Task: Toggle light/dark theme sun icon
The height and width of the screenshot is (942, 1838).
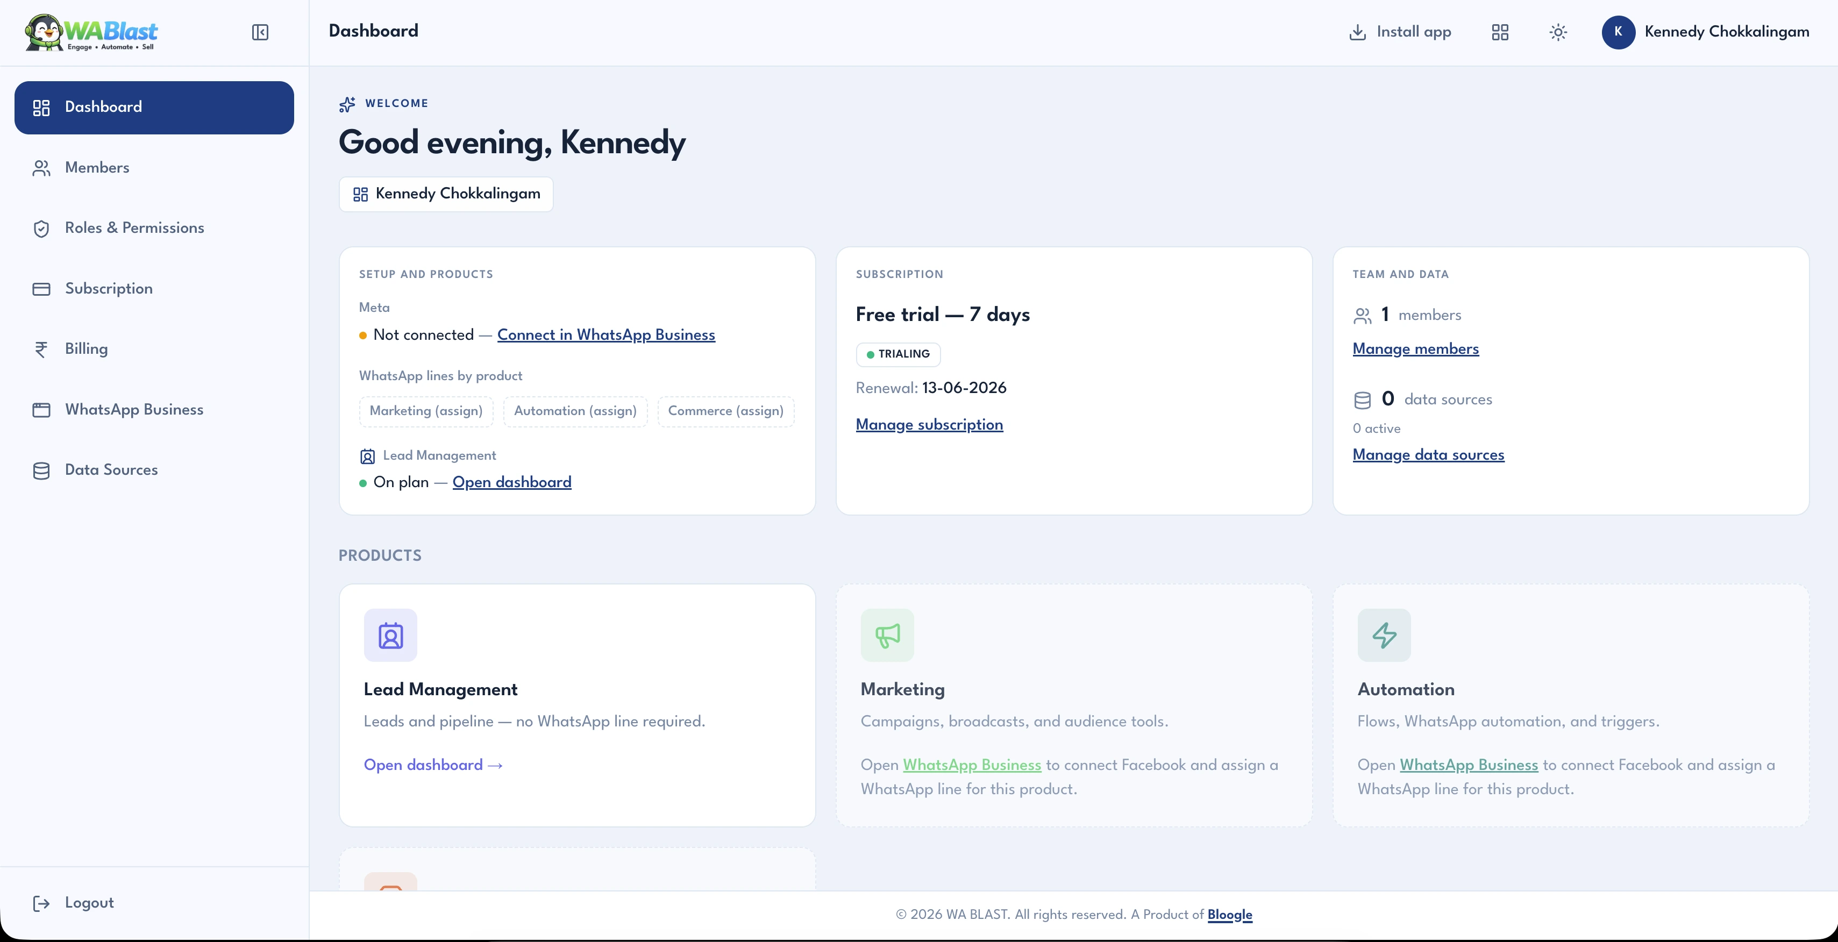Action: pos(1558,32)
